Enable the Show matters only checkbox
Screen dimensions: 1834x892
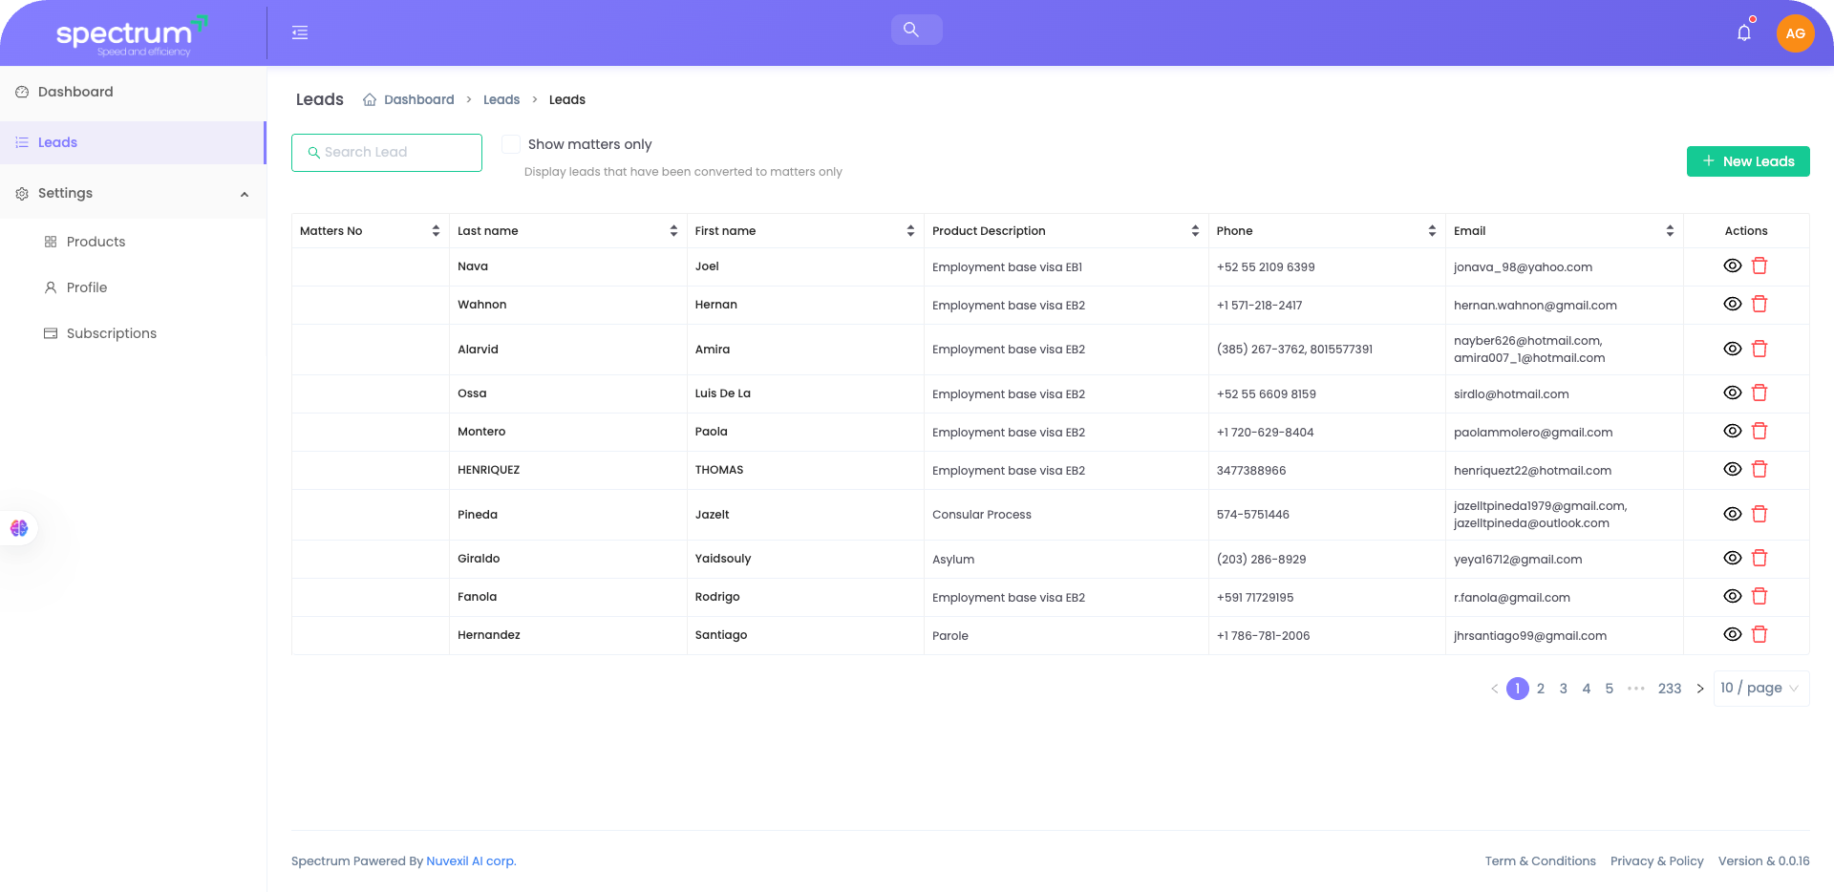tap(511, 144)
